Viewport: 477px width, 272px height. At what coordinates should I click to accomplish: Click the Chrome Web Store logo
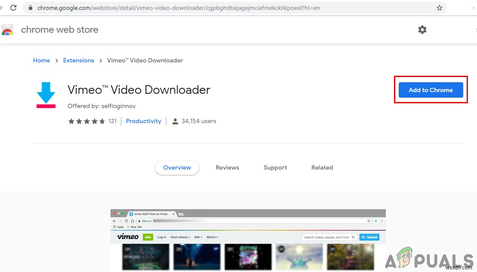[x=7, y=29]
